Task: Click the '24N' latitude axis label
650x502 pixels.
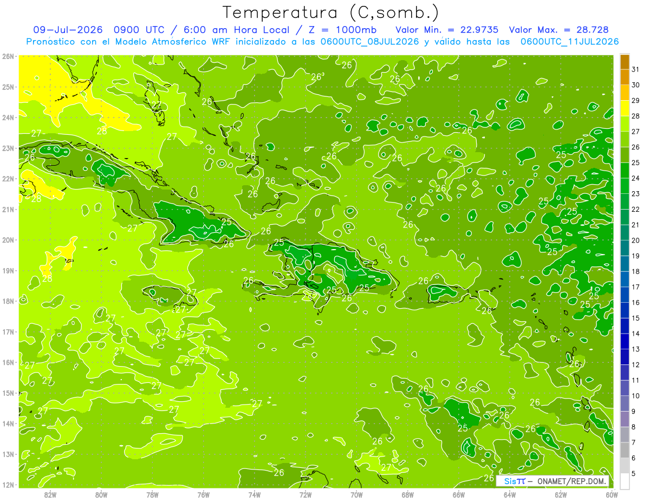Action: click(x=8, y=118)
